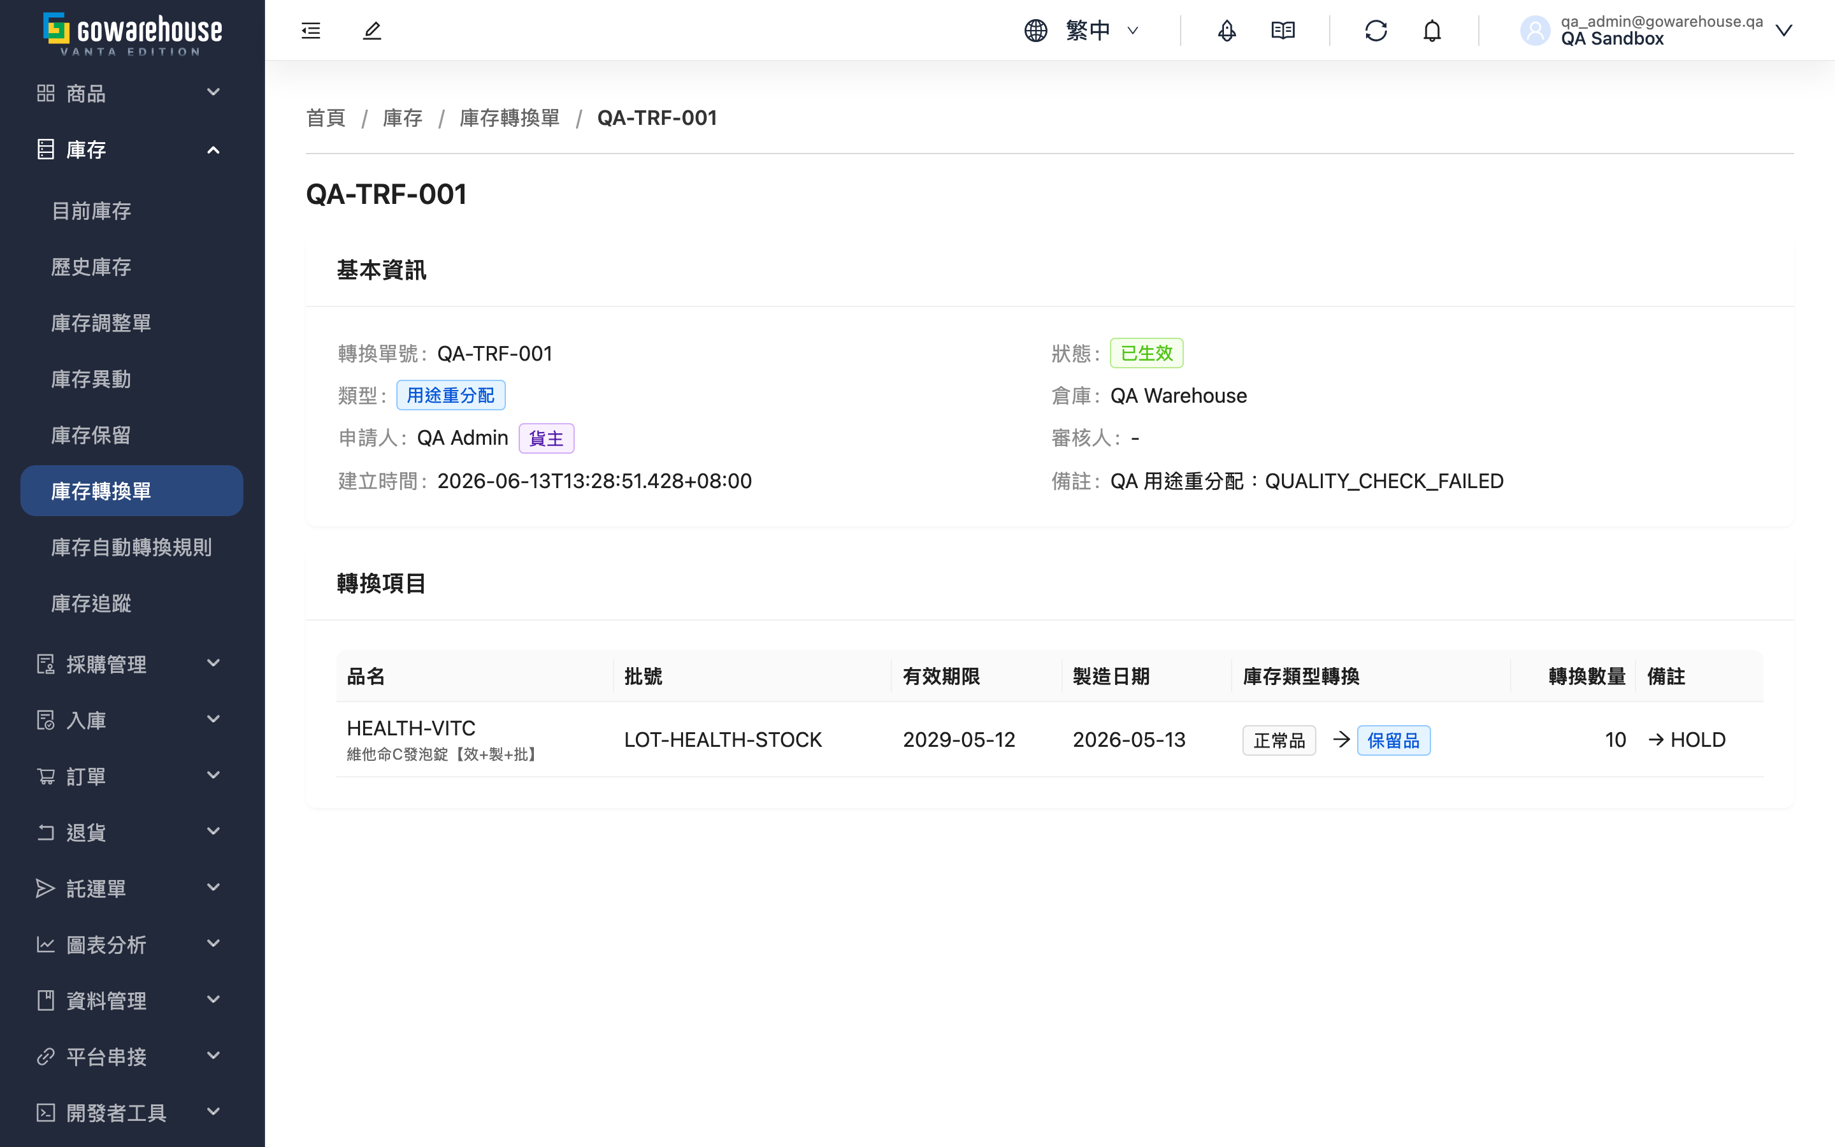The width and height of the screenshot is (1835, 1147).
Task: Click the 正常品 tag in table row
Action: coord(1279,740)
